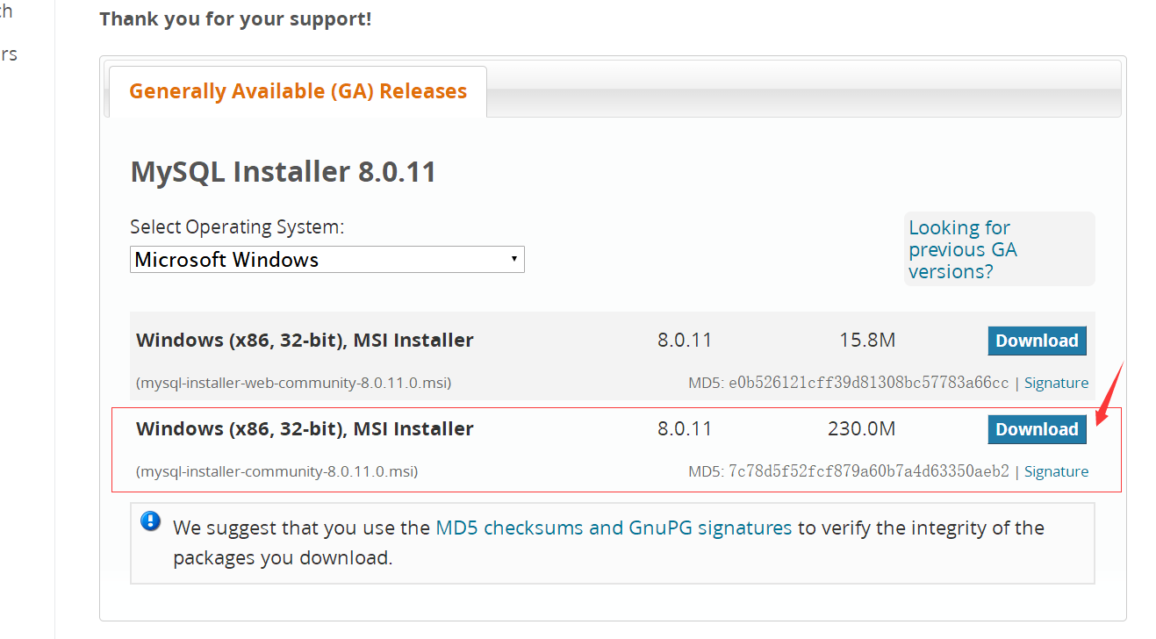1156x639 pixels.
Task: Click the Select Operating System label
Action: click(x=237, y=226)
